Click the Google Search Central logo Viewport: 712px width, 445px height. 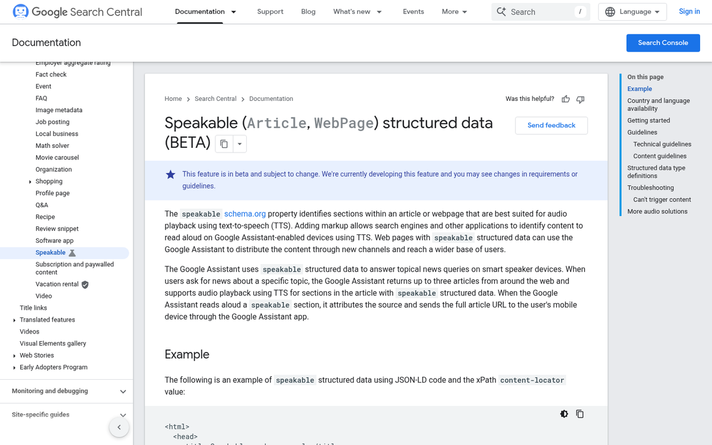(x=77, y=11)
